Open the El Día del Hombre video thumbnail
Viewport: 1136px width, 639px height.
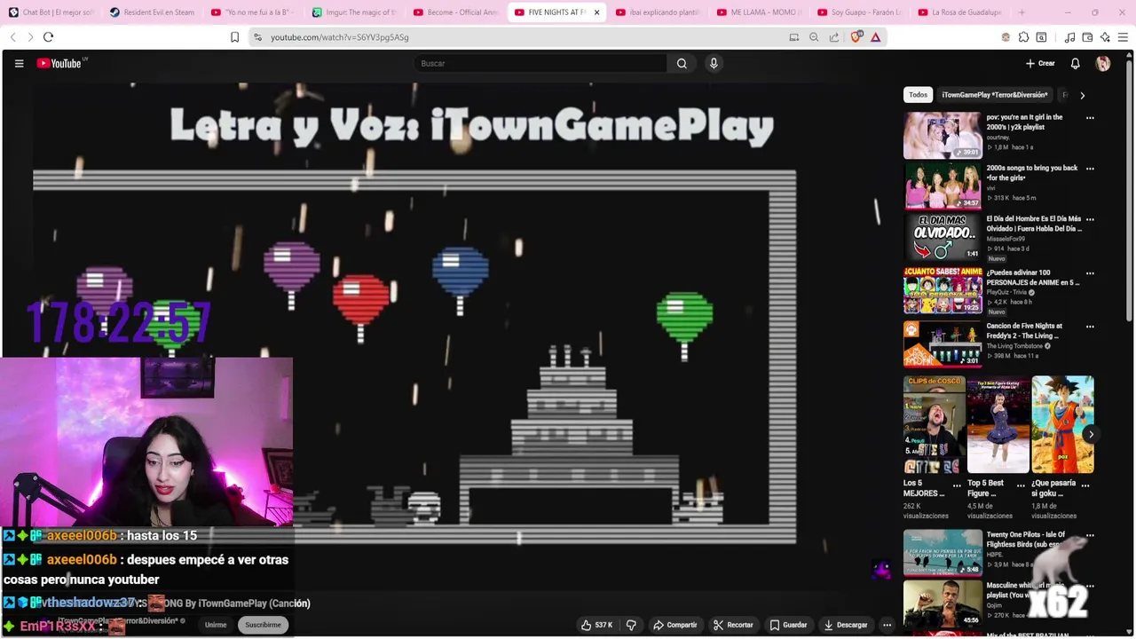click(x=943, y=237)
